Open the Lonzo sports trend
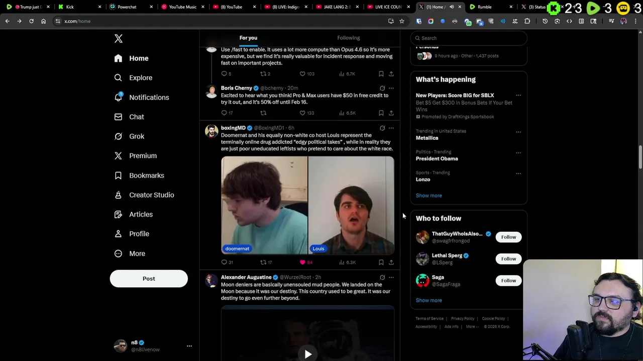 [423, 179]
